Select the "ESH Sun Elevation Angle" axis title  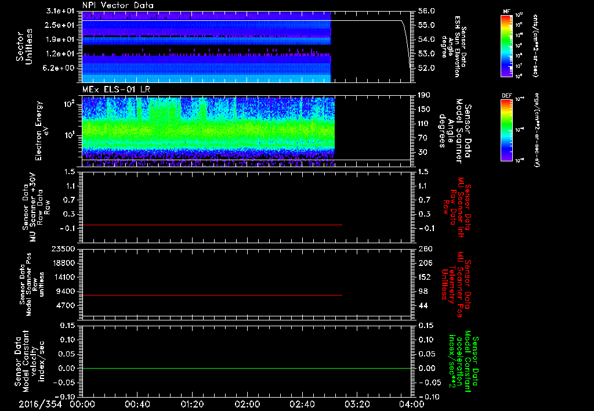[454, 46]
